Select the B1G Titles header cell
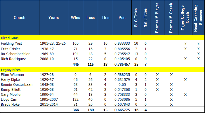205x113 pixels. [136, 18]
